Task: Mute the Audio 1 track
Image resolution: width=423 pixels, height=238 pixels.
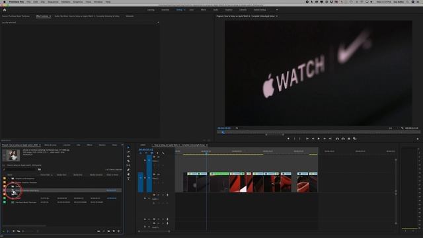Action: click(159, 195)
